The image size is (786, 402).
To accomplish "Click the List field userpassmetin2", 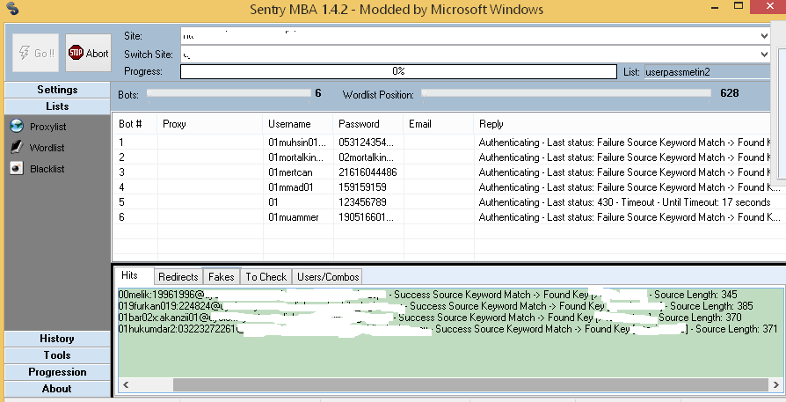I will tap(707, 71).
